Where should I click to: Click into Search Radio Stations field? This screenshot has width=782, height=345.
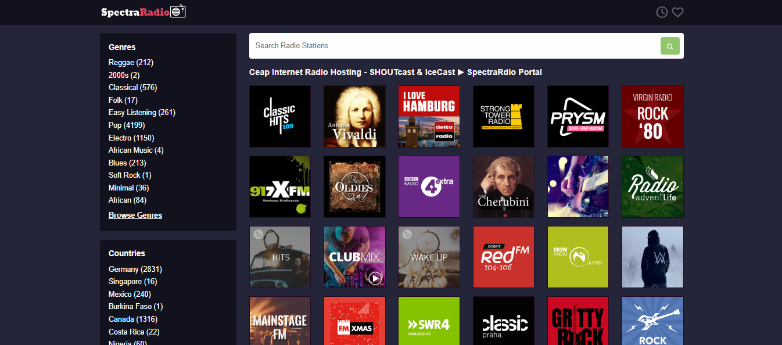tap(453, 46)
